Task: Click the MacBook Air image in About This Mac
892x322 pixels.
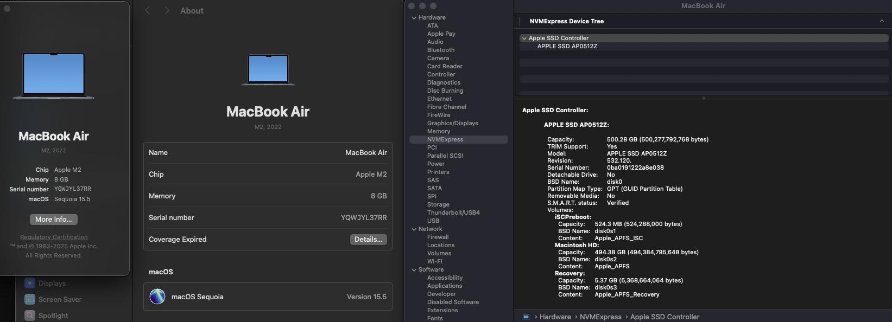Action: 54,76
